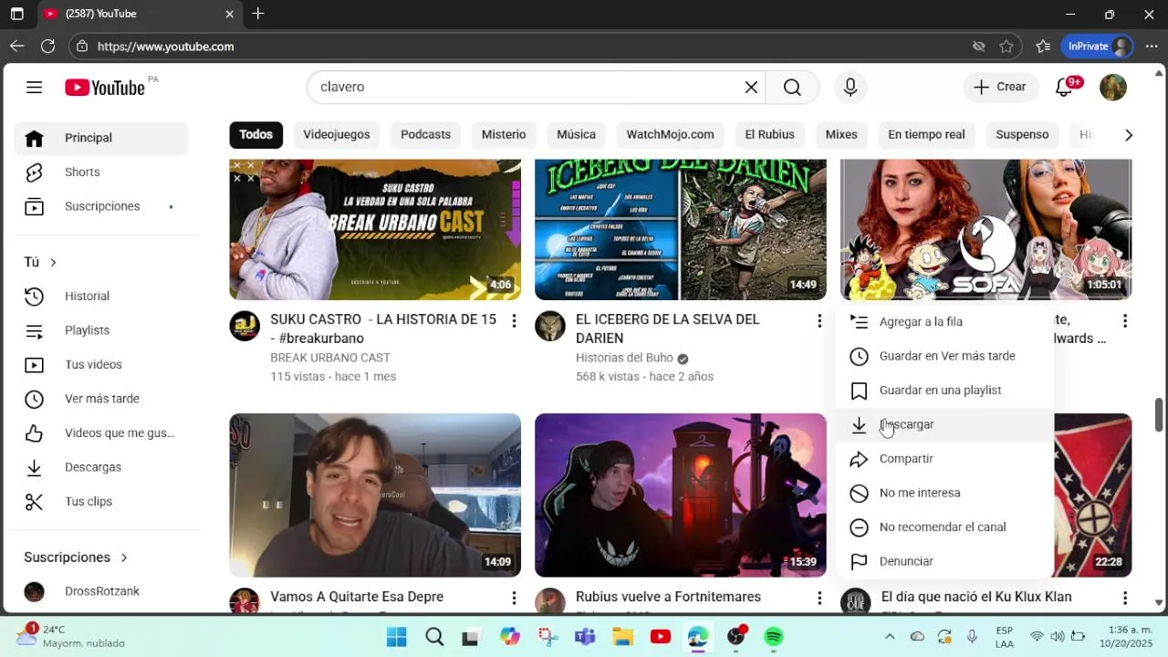Choose Denunciar in the context menu
Screen dimensions: 1168x657
(x=944, y=561)
